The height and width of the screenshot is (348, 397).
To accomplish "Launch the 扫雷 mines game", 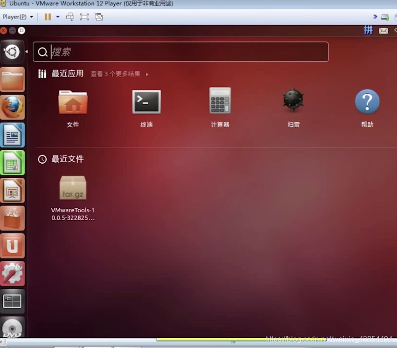I will coord(293,108).
